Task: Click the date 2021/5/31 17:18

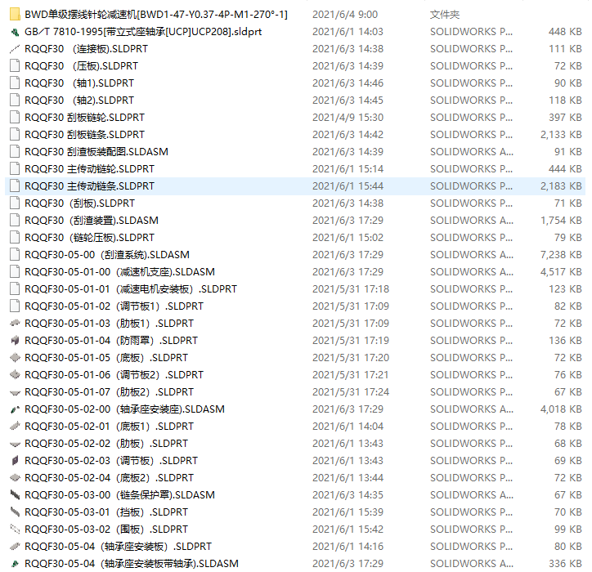Action: coord(351,289)
